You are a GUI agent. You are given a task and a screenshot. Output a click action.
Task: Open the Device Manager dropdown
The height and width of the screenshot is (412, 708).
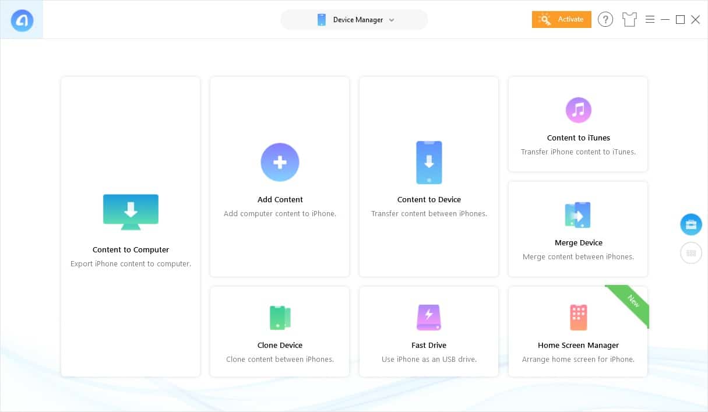click(x=354, y=20)
